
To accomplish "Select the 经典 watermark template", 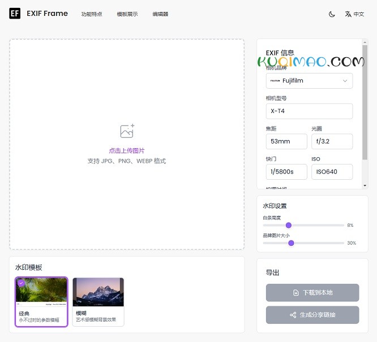I will pos(41,302).
